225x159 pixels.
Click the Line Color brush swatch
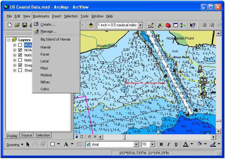coord(213,144)
